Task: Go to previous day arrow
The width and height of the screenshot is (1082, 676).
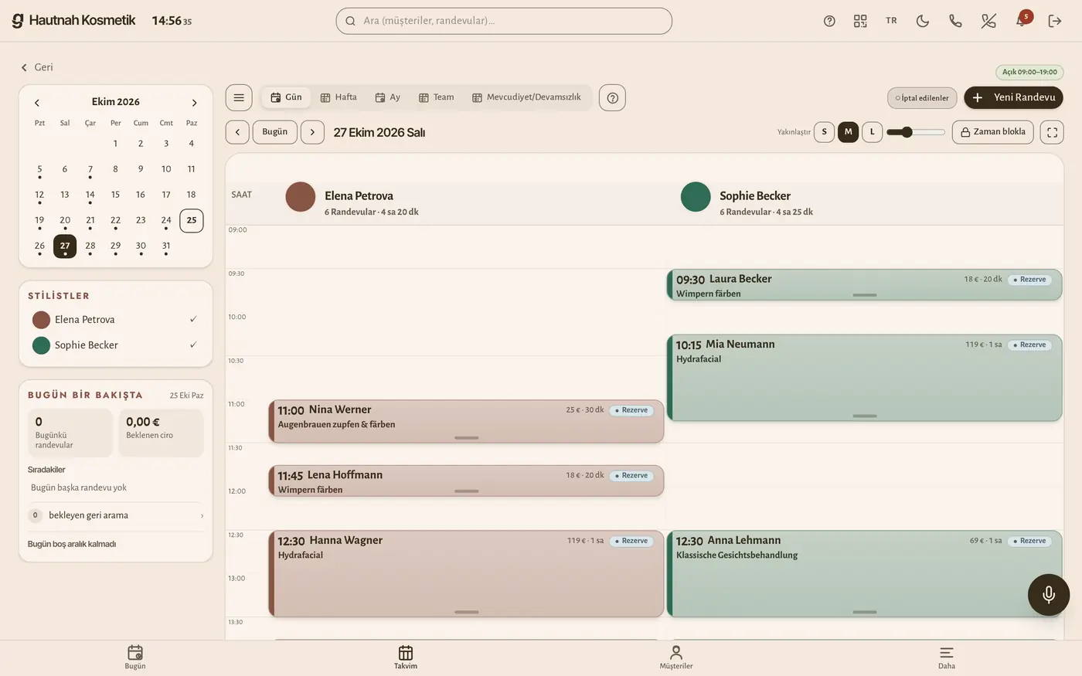Action: pyautogui.click(x=237, y=132)
